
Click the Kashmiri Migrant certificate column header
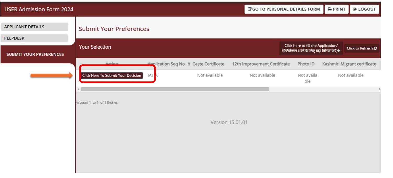click(349, 64)
